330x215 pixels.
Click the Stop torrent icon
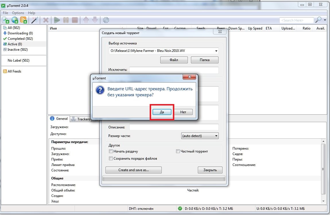pyautogui.click(x=75, y=20)
